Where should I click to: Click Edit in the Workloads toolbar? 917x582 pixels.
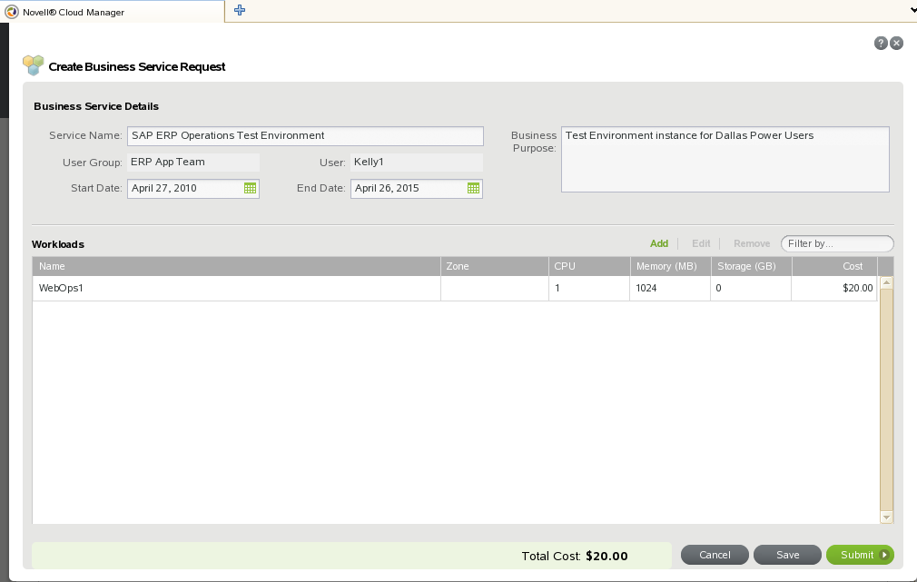pos(701,243)
